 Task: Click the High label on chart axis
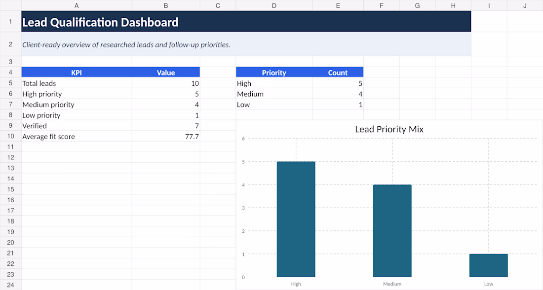point(296,284)
